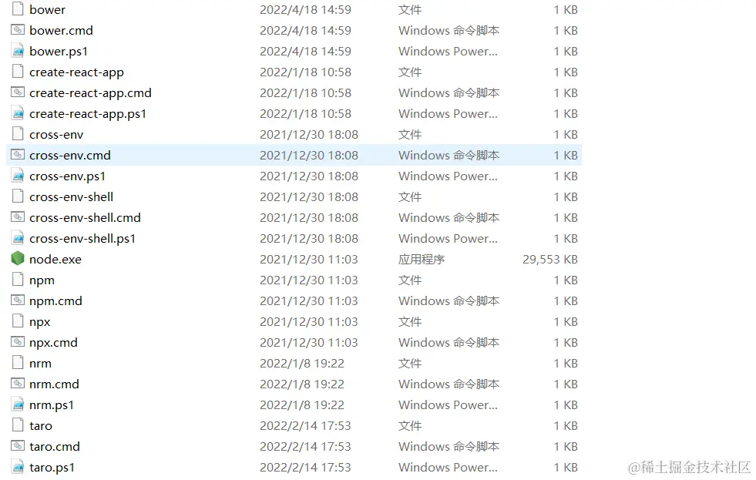Image resolution: width=756 pixels, height=480 pixels.
Task: Select the cross-env-shell.ps1 file name
Action: point(82,239)
